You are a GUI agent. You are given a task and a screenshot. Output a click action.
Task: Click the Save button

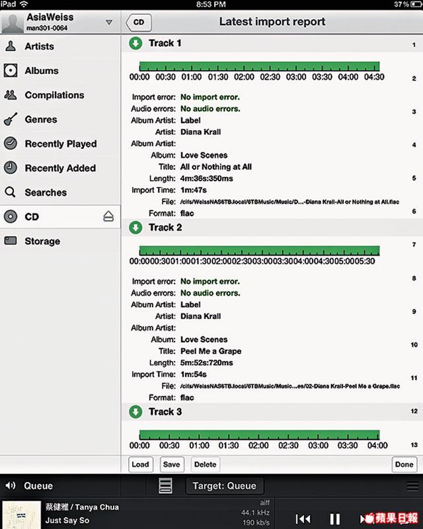tap(172, 465)
